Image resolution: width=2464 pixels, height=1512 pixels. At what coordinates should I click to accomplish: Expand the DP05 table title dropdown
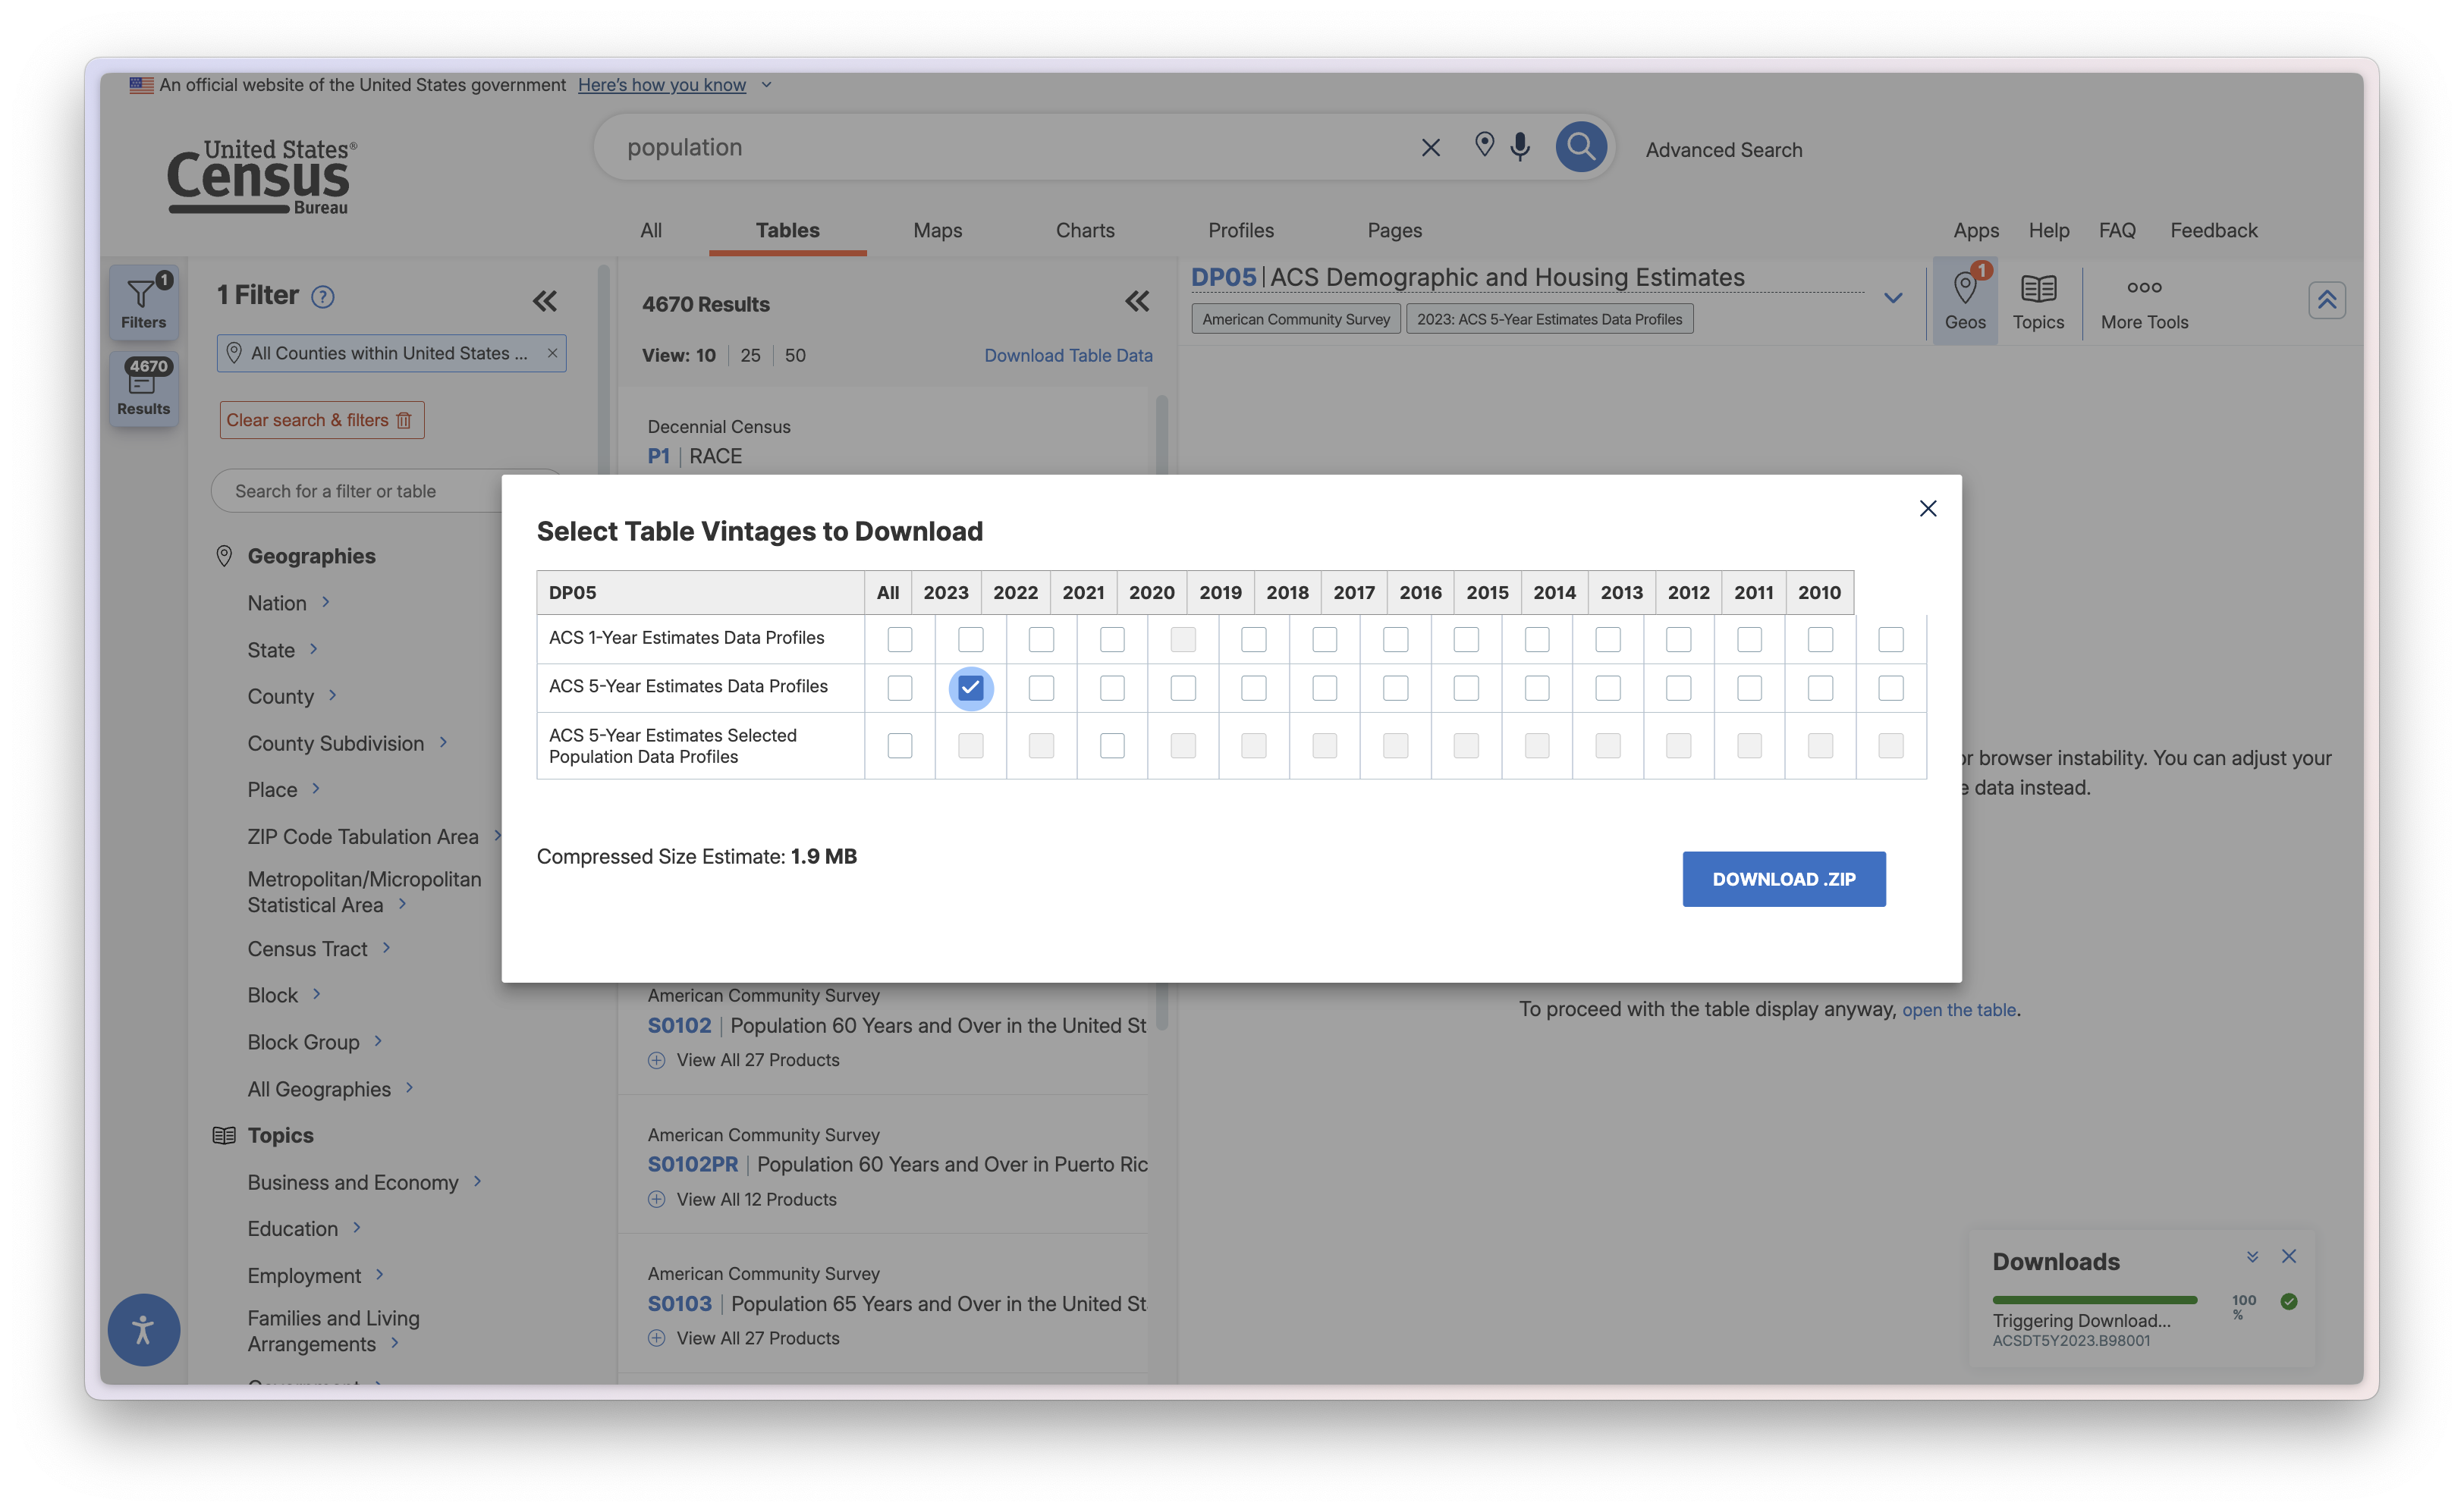[x=1892, y=298]
